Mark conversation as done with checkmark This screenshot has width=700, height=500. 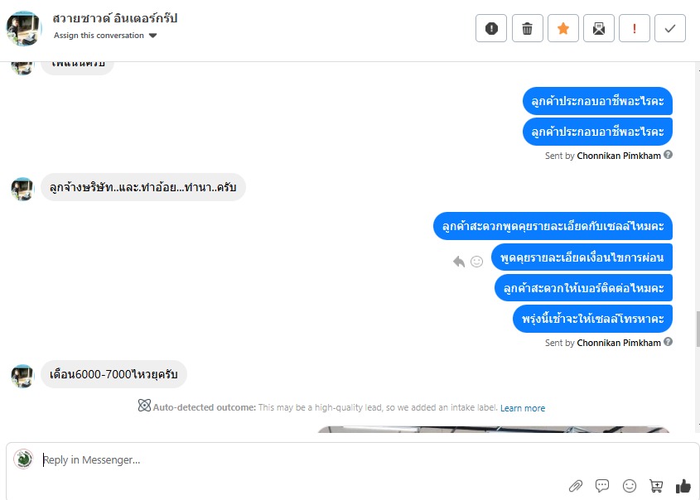click(x=670, y=28)
